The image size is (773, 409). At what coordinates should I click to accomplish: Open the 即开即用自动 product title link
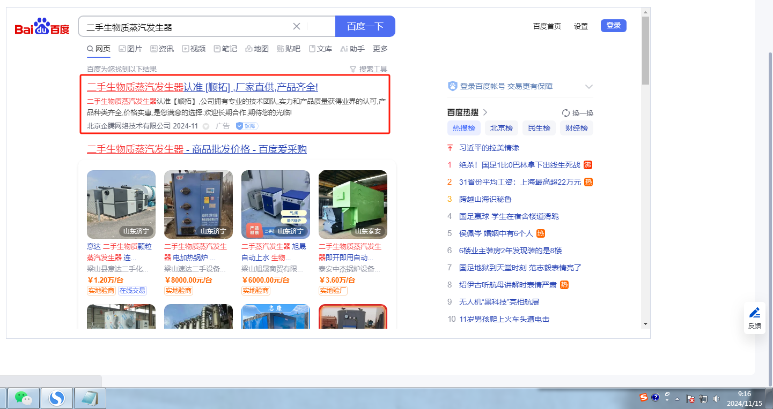pos(351,252)
